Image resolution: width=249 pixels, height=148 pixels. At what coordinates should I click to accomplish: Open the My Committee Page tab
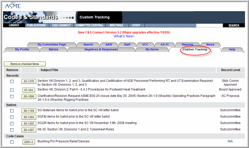(x=52, y=44)
